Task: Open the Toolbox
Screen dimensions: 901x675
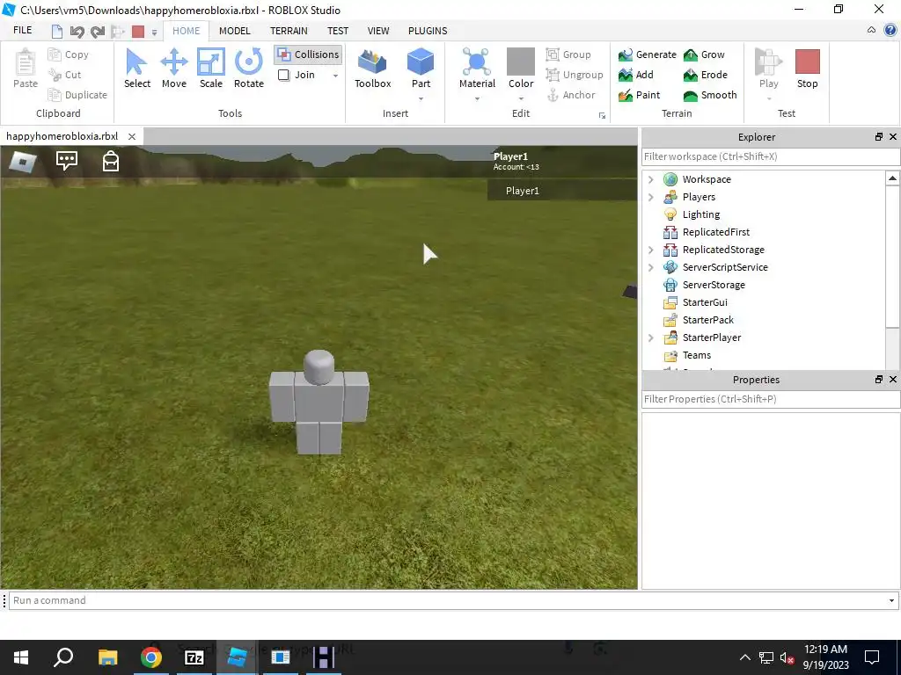Action: (372, 69)
